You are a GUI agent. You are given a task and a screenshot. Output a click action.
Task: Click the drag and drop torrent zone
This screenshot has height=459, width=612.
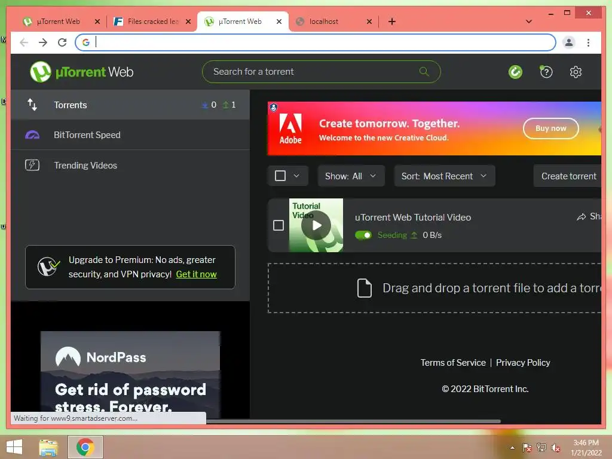click(434, 288)
